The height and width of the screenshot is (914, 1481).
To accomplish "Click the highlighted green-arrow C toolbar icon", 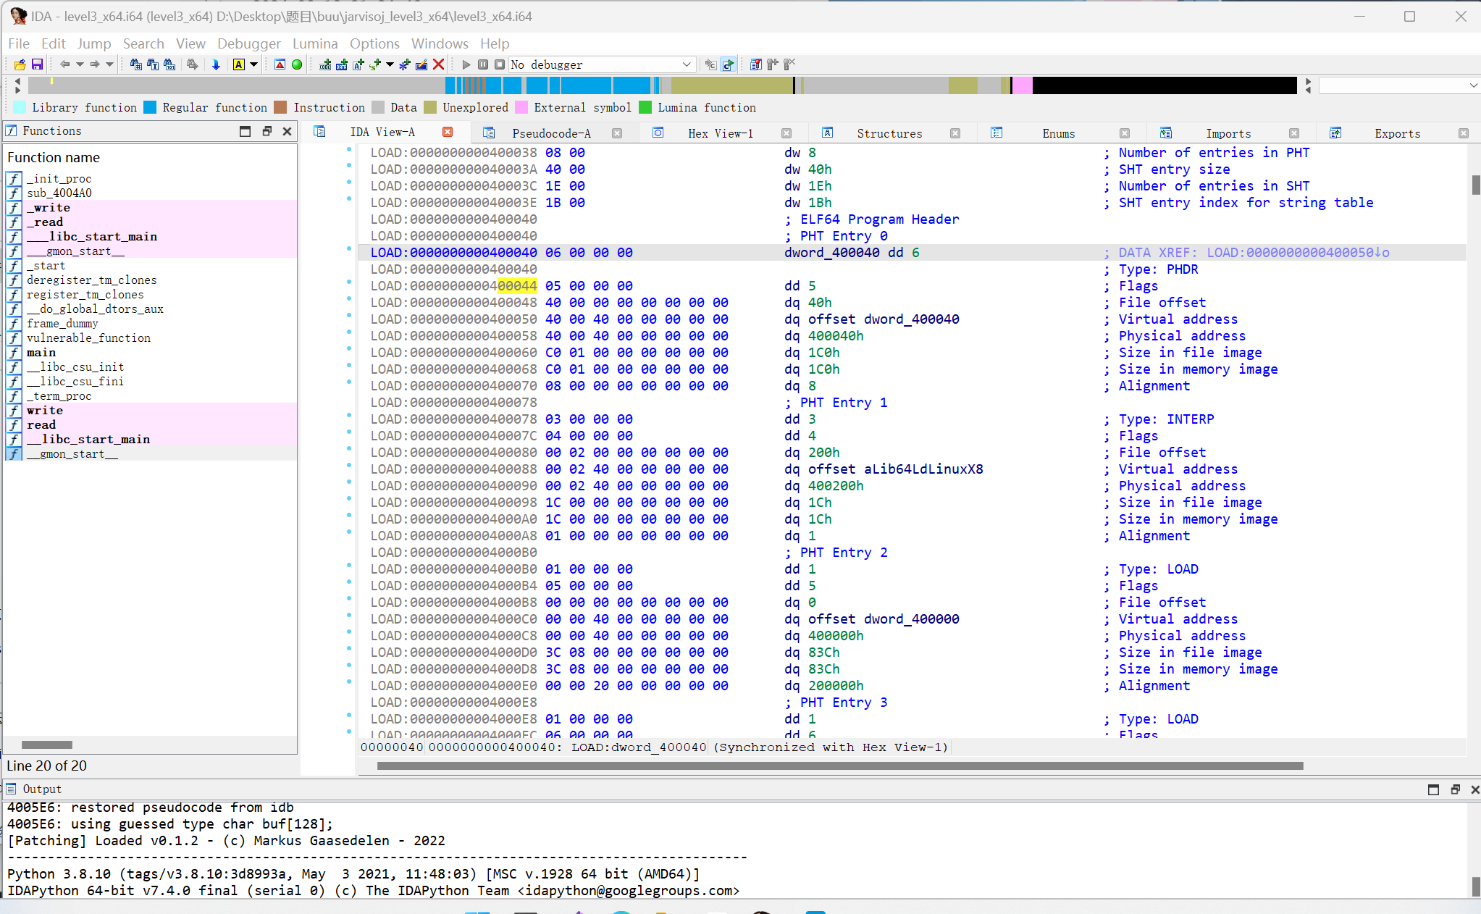I will [728, 64].
